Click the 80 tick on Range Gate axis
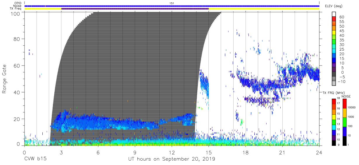This screenshot has height=165, width=359. pyautogui.click(x=17, y=39)
